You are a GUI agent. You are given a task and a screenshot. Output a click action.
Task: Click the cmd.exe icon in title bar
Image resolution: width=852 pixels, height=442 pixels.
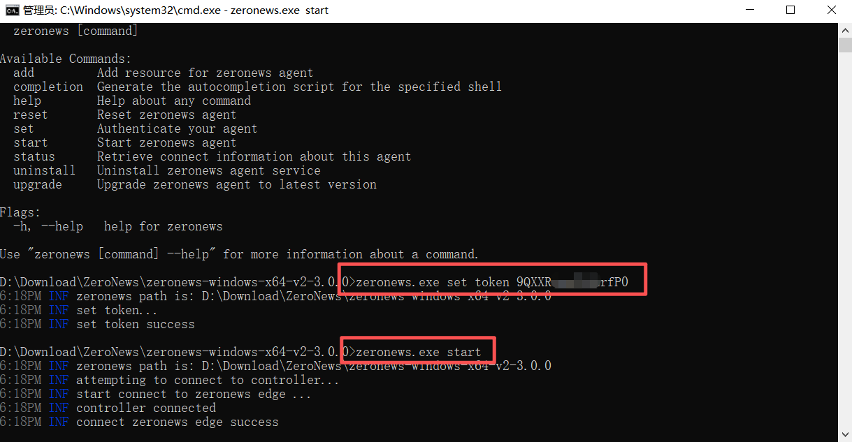tap(12, 10)
